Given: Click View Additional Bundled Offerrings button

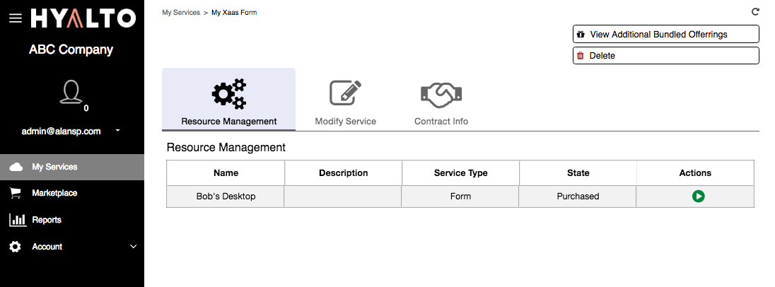Looking at the screenshot, I should (666, 34).
